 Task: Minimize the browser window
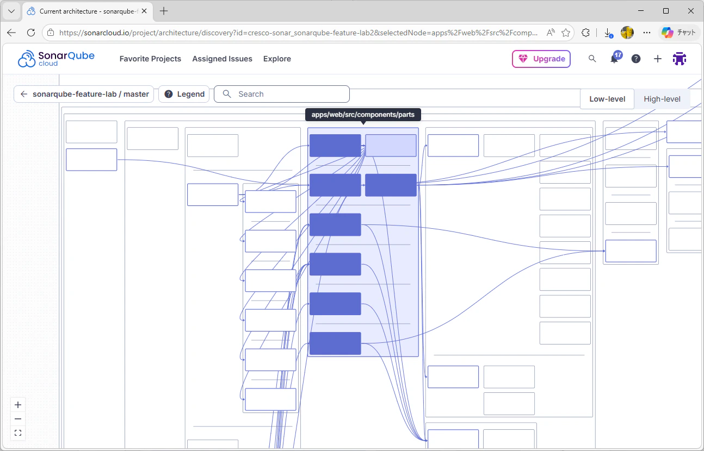(x=641, y=11)
